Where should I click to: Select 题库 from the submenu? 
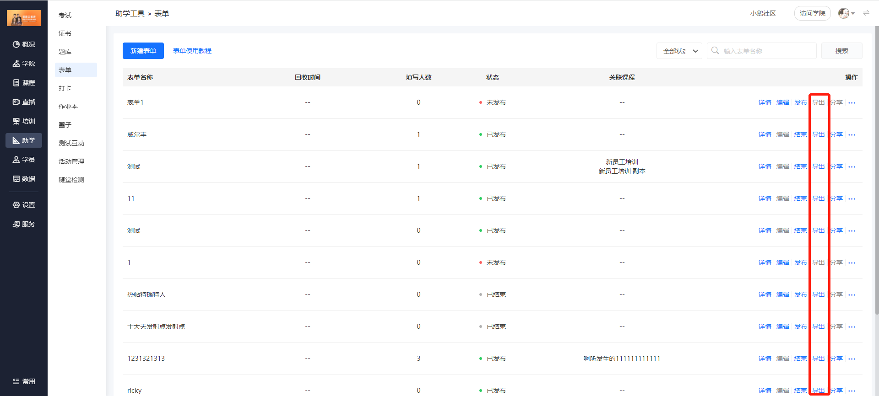(65, 52)
